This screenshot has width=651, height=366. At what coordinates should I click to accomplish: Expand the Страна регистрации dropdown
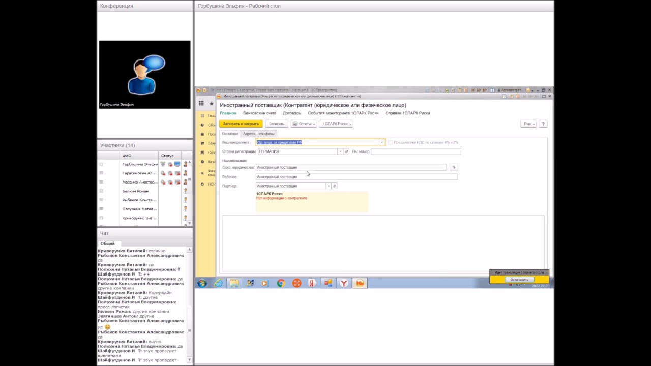coord(340,151)
